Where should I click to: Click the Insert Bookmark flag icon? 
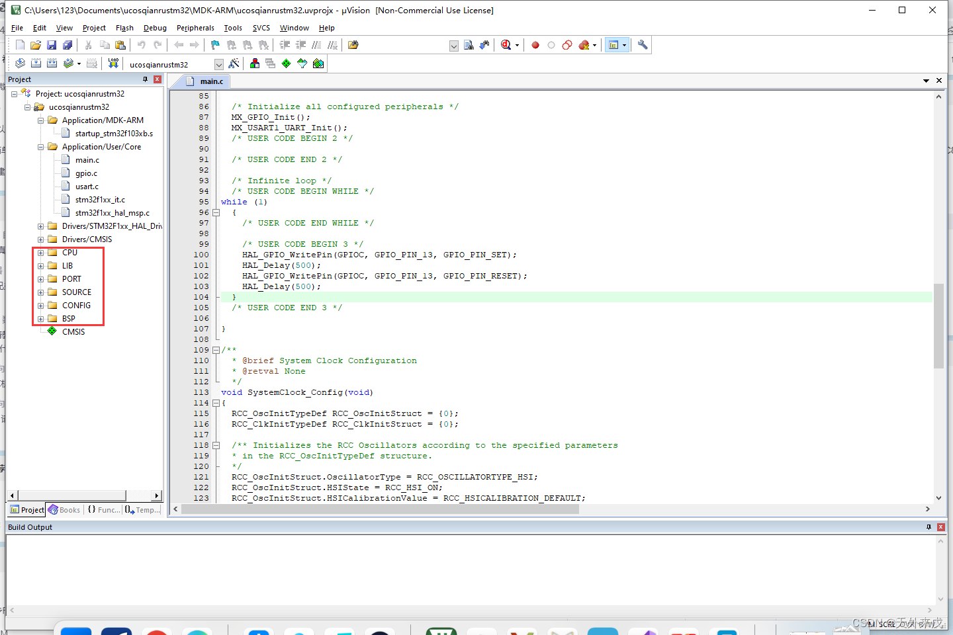click(214, 44)
